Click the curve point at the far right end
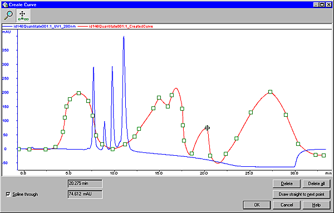The image size is (334, 213). tap(323, 156)
